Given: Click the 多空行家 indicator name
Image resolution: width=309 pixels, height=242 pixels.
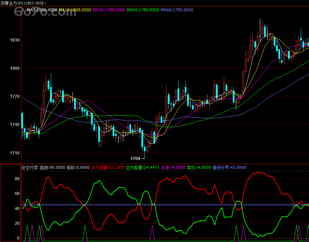Looking at the screenshot, I should pyautogui.click(x=30, y=168).
